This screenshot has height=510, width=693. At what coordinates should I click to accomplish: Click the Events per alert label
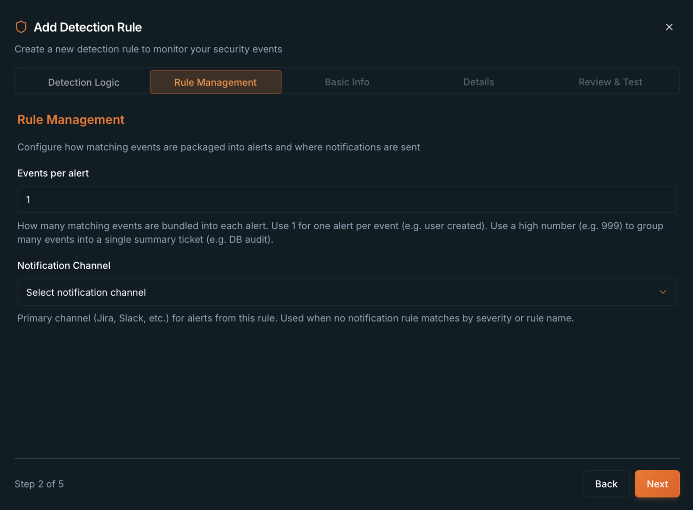(x=53, y=173)
